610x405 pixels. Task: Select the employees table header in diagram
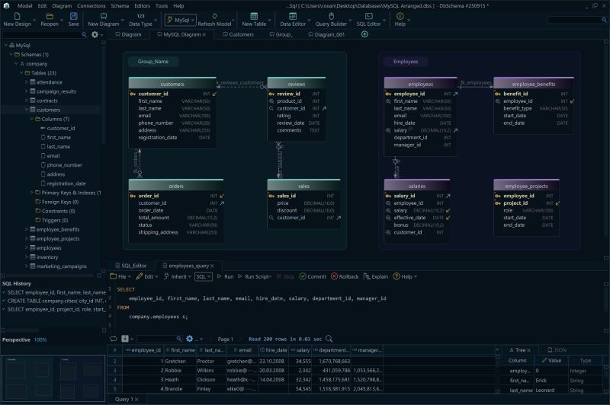point(420,84)
